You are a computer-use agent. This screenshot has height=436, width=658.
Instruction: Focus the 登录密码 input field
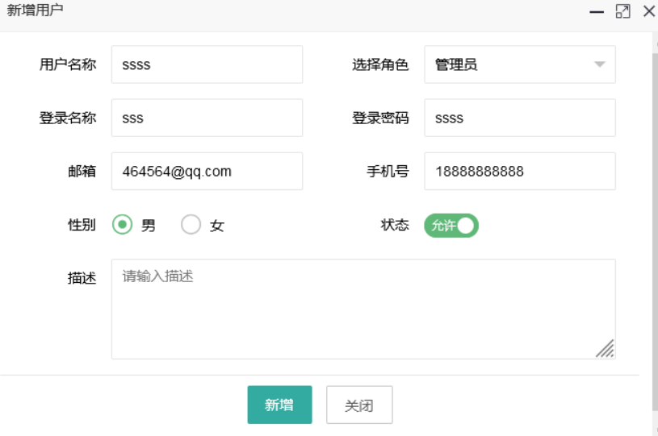click(x=520, y=118)
